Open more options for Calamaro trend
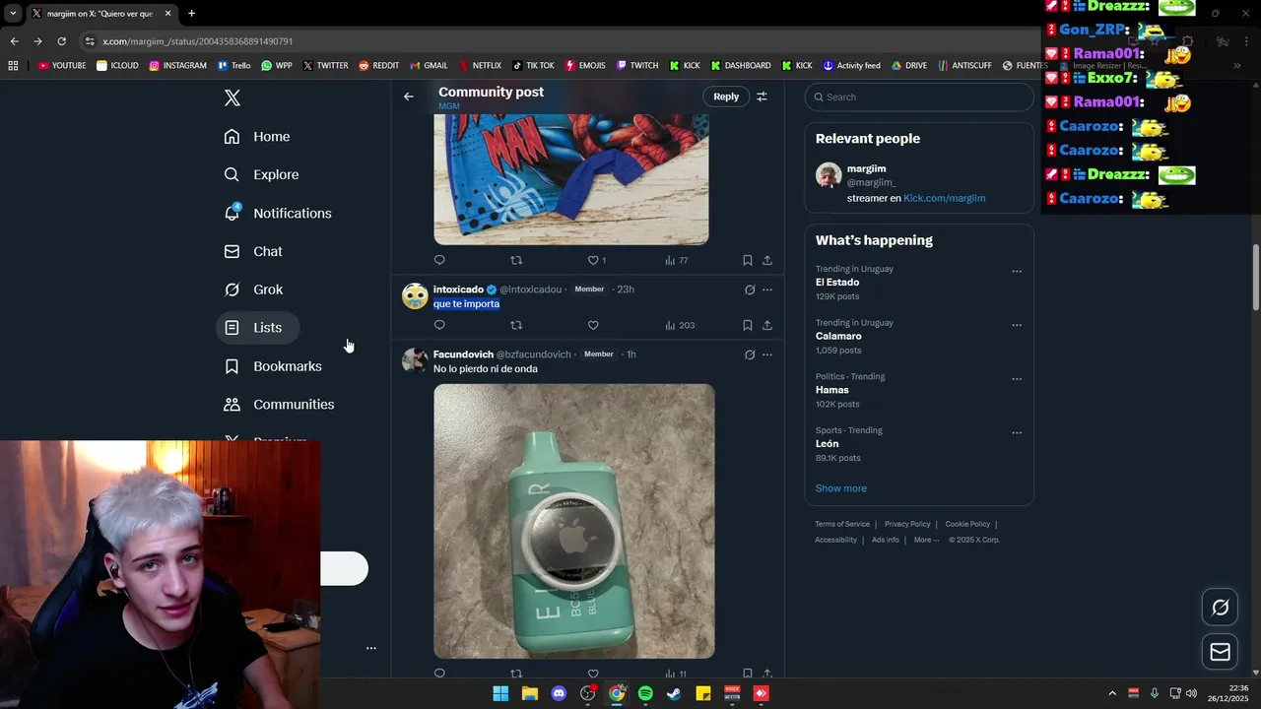The image size is (1261, 709). pos(1017,326)
